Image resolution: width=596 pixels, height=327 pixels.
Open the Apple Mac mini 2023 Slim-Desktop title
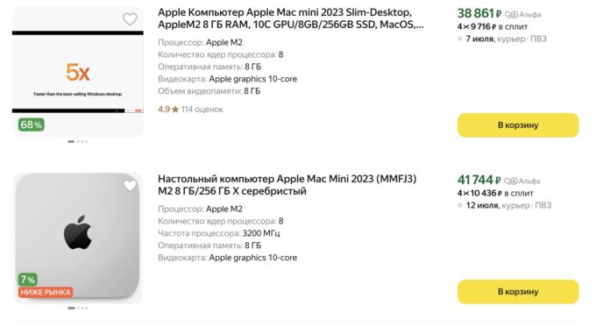click(x=291, y=18)
